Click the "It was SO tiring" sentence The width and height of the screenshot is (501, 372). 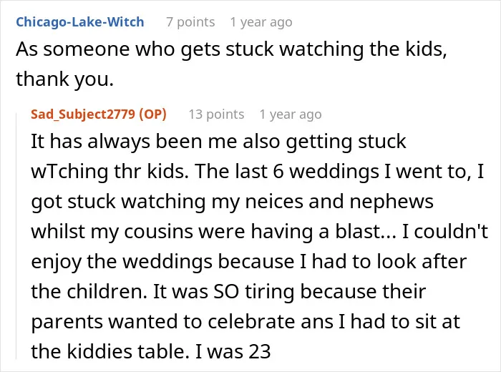225,291
